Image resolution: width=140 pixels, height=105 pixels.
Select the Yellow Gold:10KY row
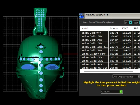pos(110,36)
